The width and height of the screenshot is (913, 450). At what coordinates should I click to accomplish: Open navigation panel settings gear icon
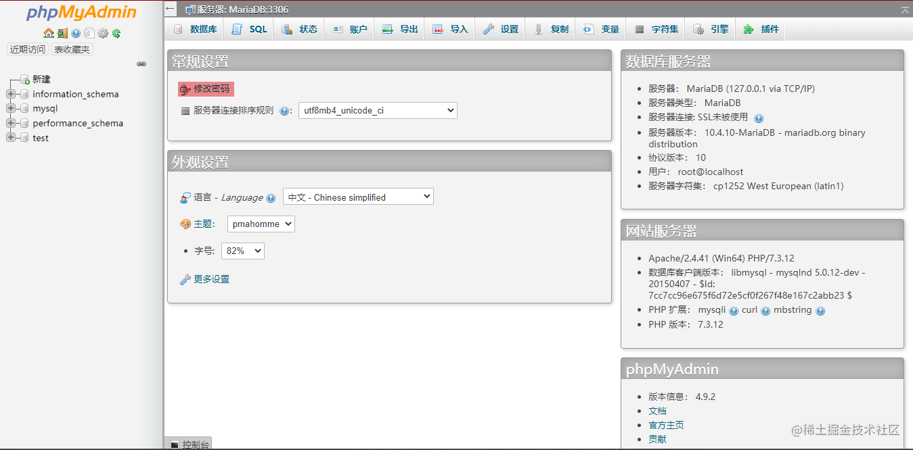tap(103, 33)
